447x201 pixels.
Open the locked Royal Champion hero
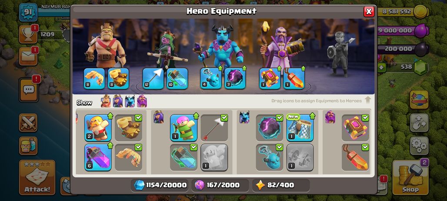(340, 54)
